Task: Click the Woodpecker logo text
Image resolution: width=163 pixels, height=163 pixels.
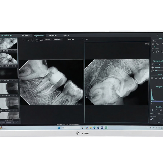Action: pos(7,35)
